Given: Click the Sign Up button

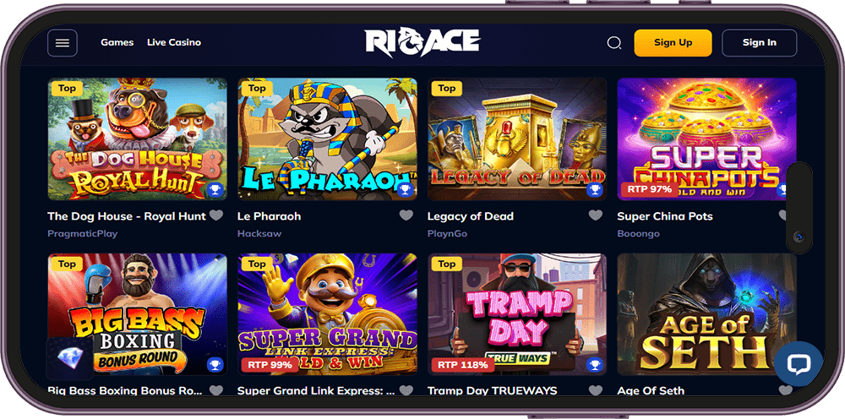Looking at the screenshot, I should click(673, 43).
